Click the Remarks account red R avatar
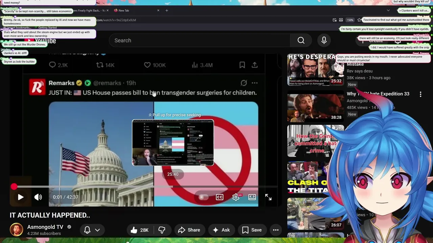This screenshot has height=243, width=433. tap(37, 87)
